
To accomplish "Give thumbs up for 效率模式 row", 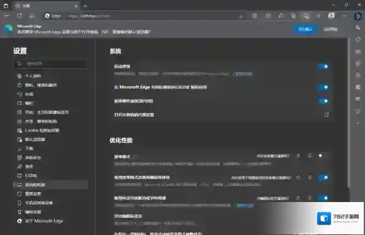I will tap(298, 156).
